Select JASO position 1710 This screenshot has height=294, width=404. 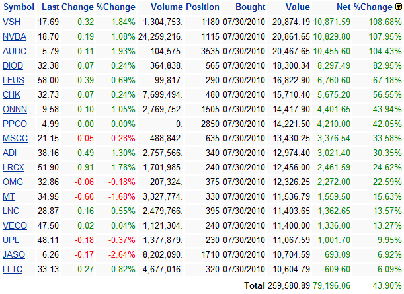(x=210, y=255)
